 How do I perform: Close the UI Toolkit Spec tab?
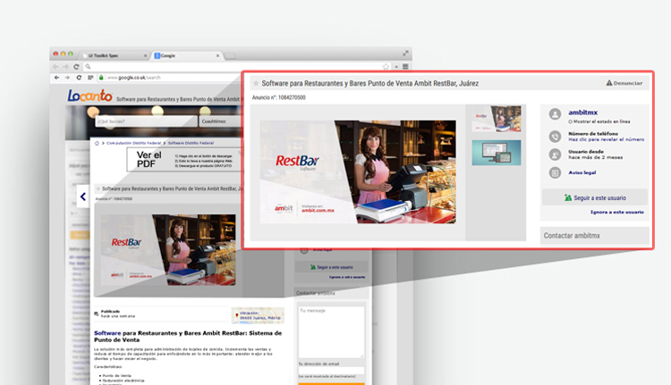(145, 55)
